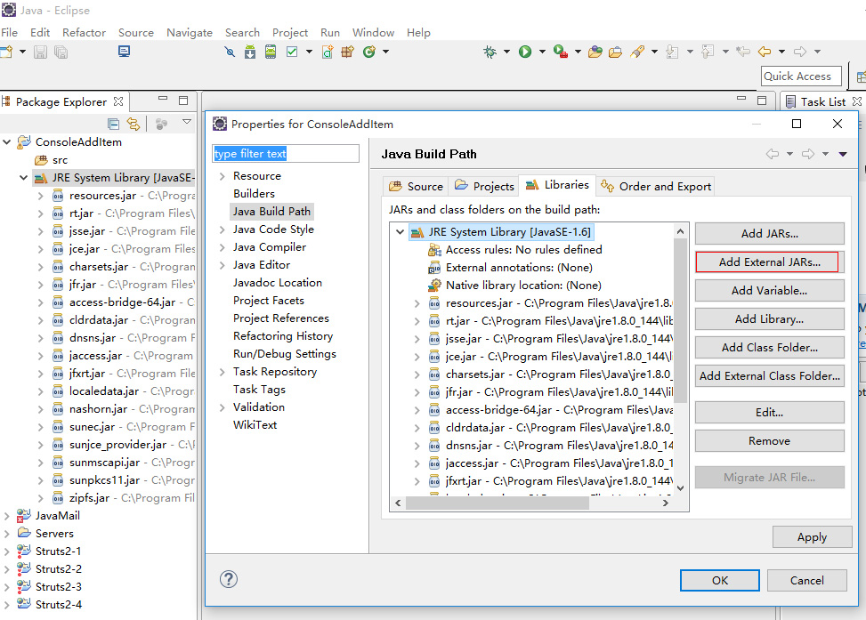Image resolution: width=866 pixels, height=620 pixels.
Task: Click the New Java Project toolbar icon
Action: (x=328, y=52)
